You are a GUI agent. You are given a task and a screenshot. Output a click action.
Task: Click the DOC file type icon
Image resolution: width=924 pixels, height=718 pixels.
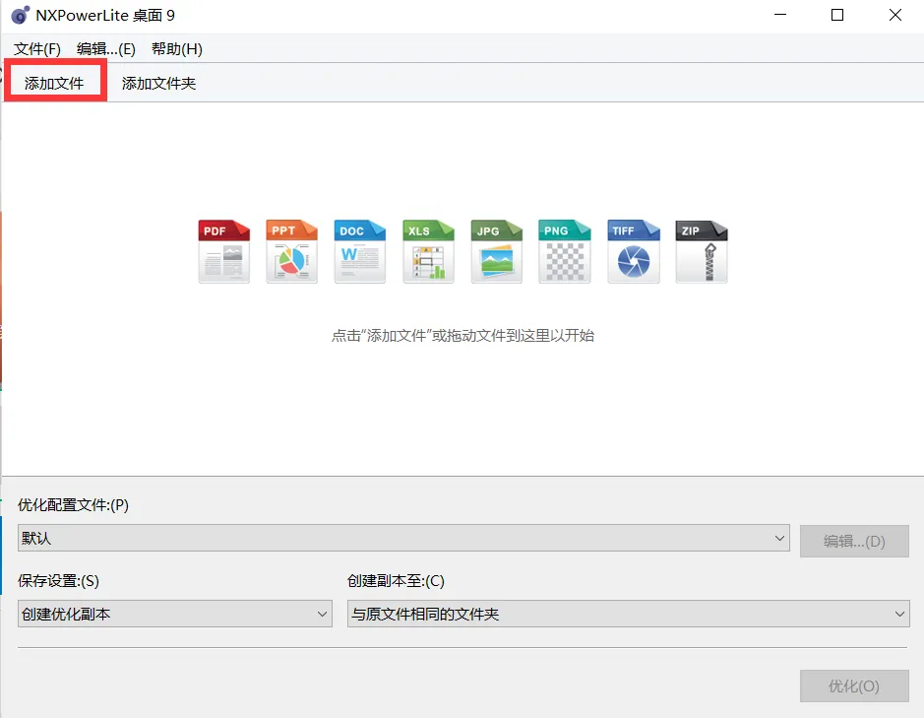pyautogui.click(x=360, y=251)
